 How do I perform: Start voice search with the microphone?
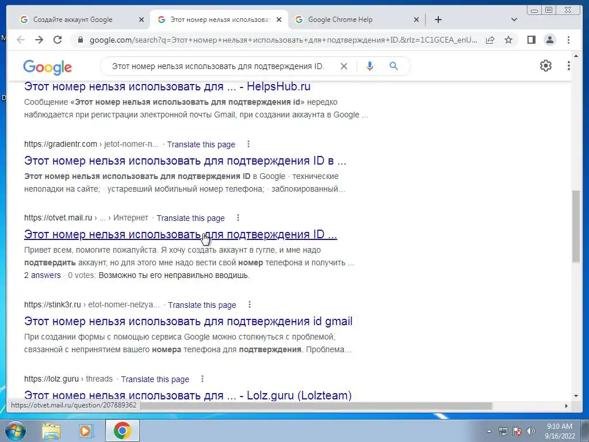click(x=370, y=67)
